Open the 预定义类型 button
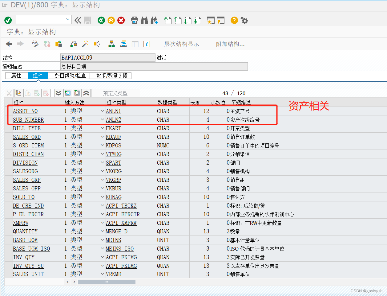 coord(116,93)
